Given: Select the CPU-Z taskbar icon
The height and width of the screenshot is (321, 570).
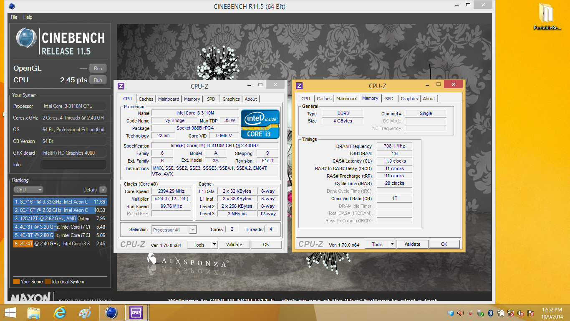Looking at the screenshot, I should (x=136, y=313).
